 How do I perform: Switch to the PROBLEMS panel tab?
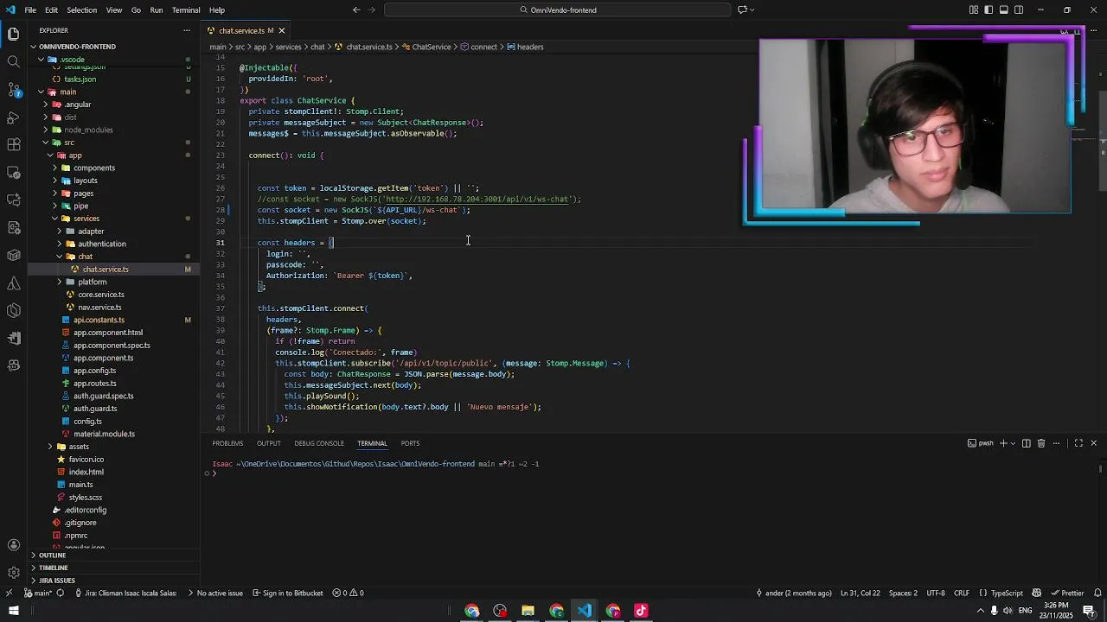point(227,443)
